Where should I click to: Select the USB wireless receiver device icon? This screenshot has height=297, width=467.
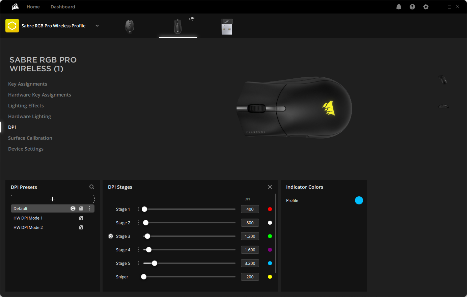pyautogui.click(x=227, y=27)
